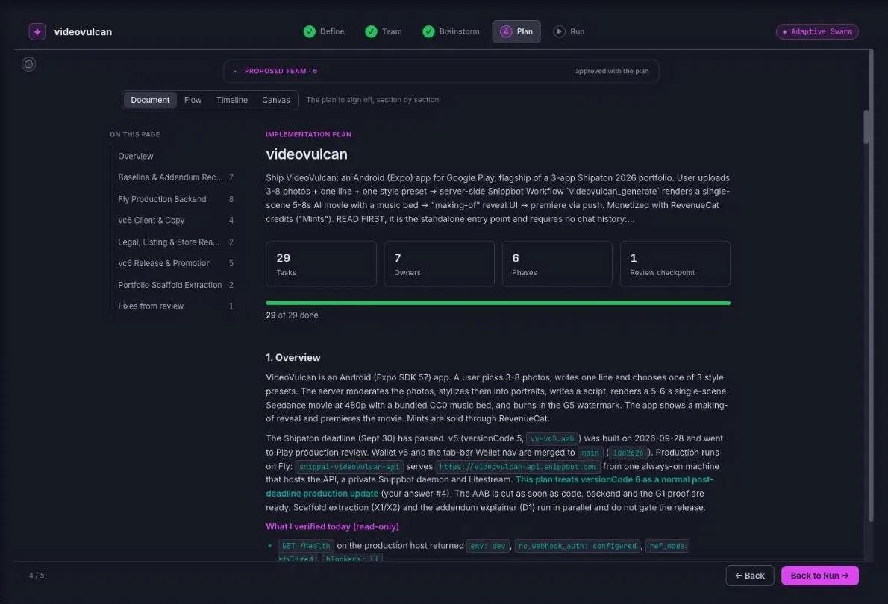Click the rc_webhook_auth: configured chip

[577, 547]
